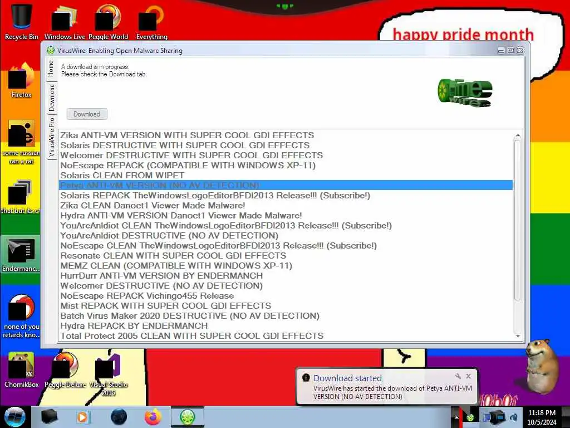
Task: Select 'MEMZ CLEAN (COMPATIBLE WITH WINDOWS XP-11)'
Action: point(286,265)
